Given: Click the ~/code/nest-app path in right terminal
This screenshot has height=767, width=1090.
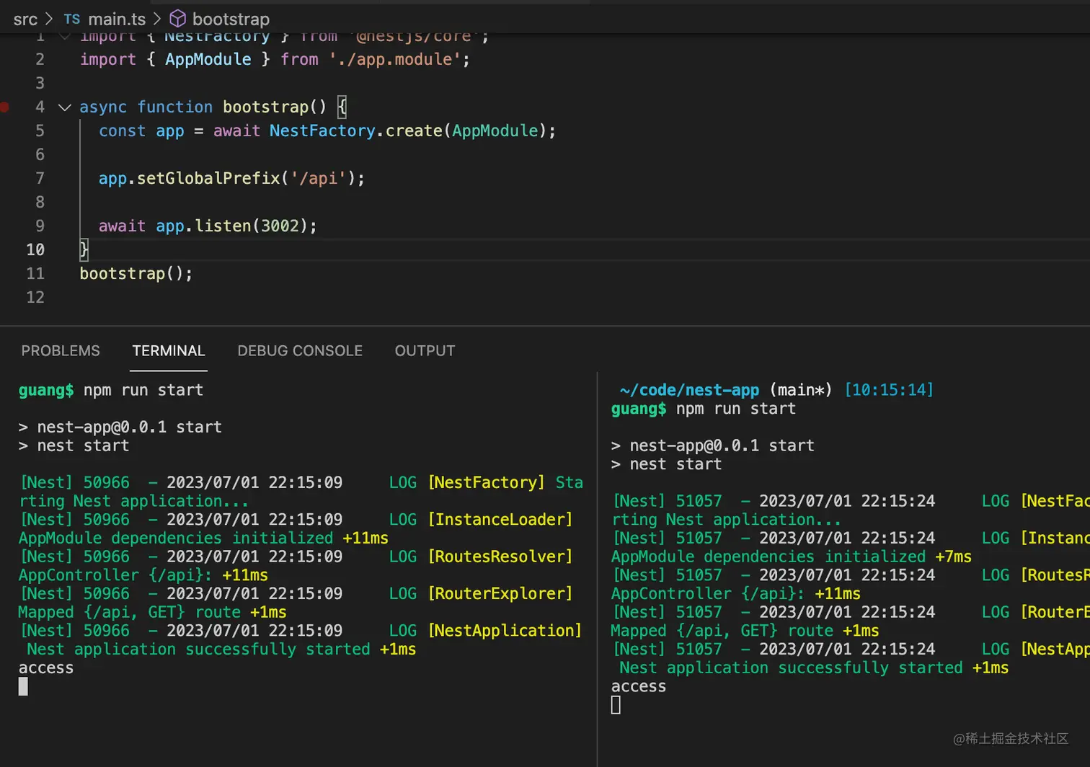Looking at the screenshot, I should (x=689, y=390).
